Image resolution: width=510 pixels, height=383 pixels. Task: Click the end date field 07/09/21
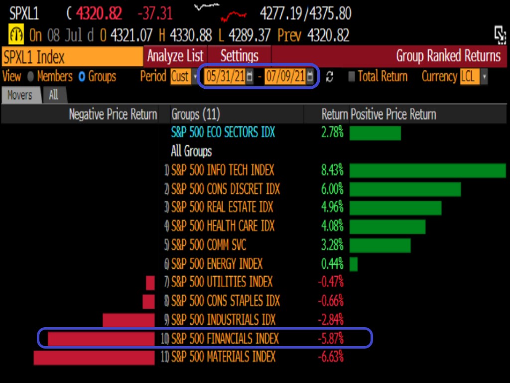[285, 76]
